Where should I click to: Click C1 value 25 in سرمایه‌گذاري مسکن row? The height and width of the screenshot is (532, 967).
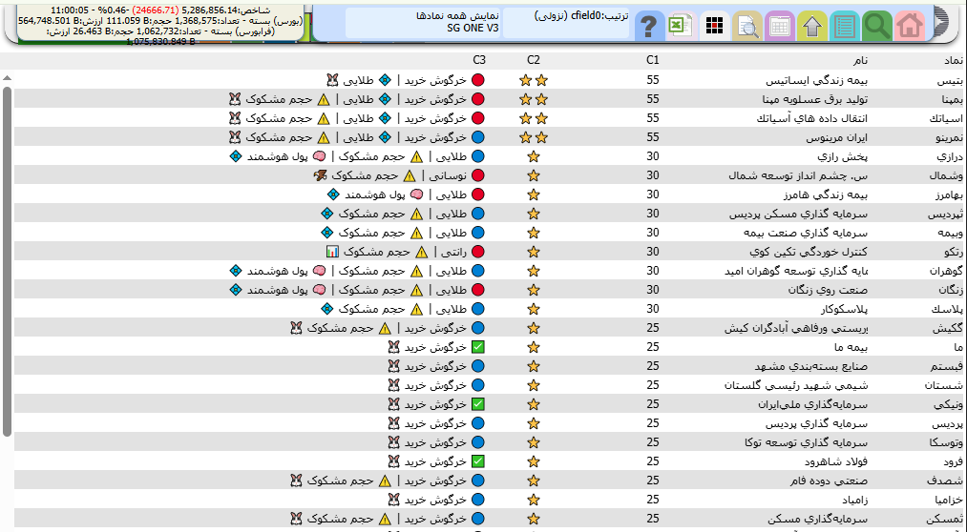coord(653,519)
